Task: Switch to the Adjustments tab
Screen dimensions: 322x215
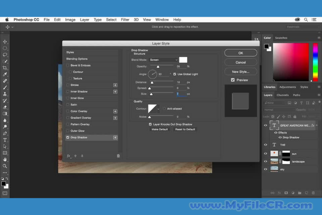Action: [x=288, y=87]
